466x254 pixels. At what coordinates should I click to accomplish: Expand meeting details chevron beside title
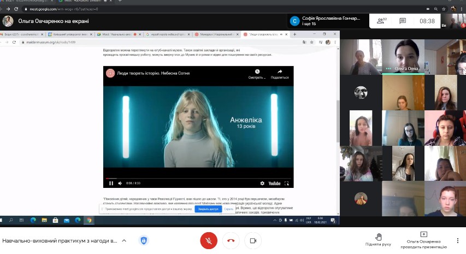click(124, 240)
